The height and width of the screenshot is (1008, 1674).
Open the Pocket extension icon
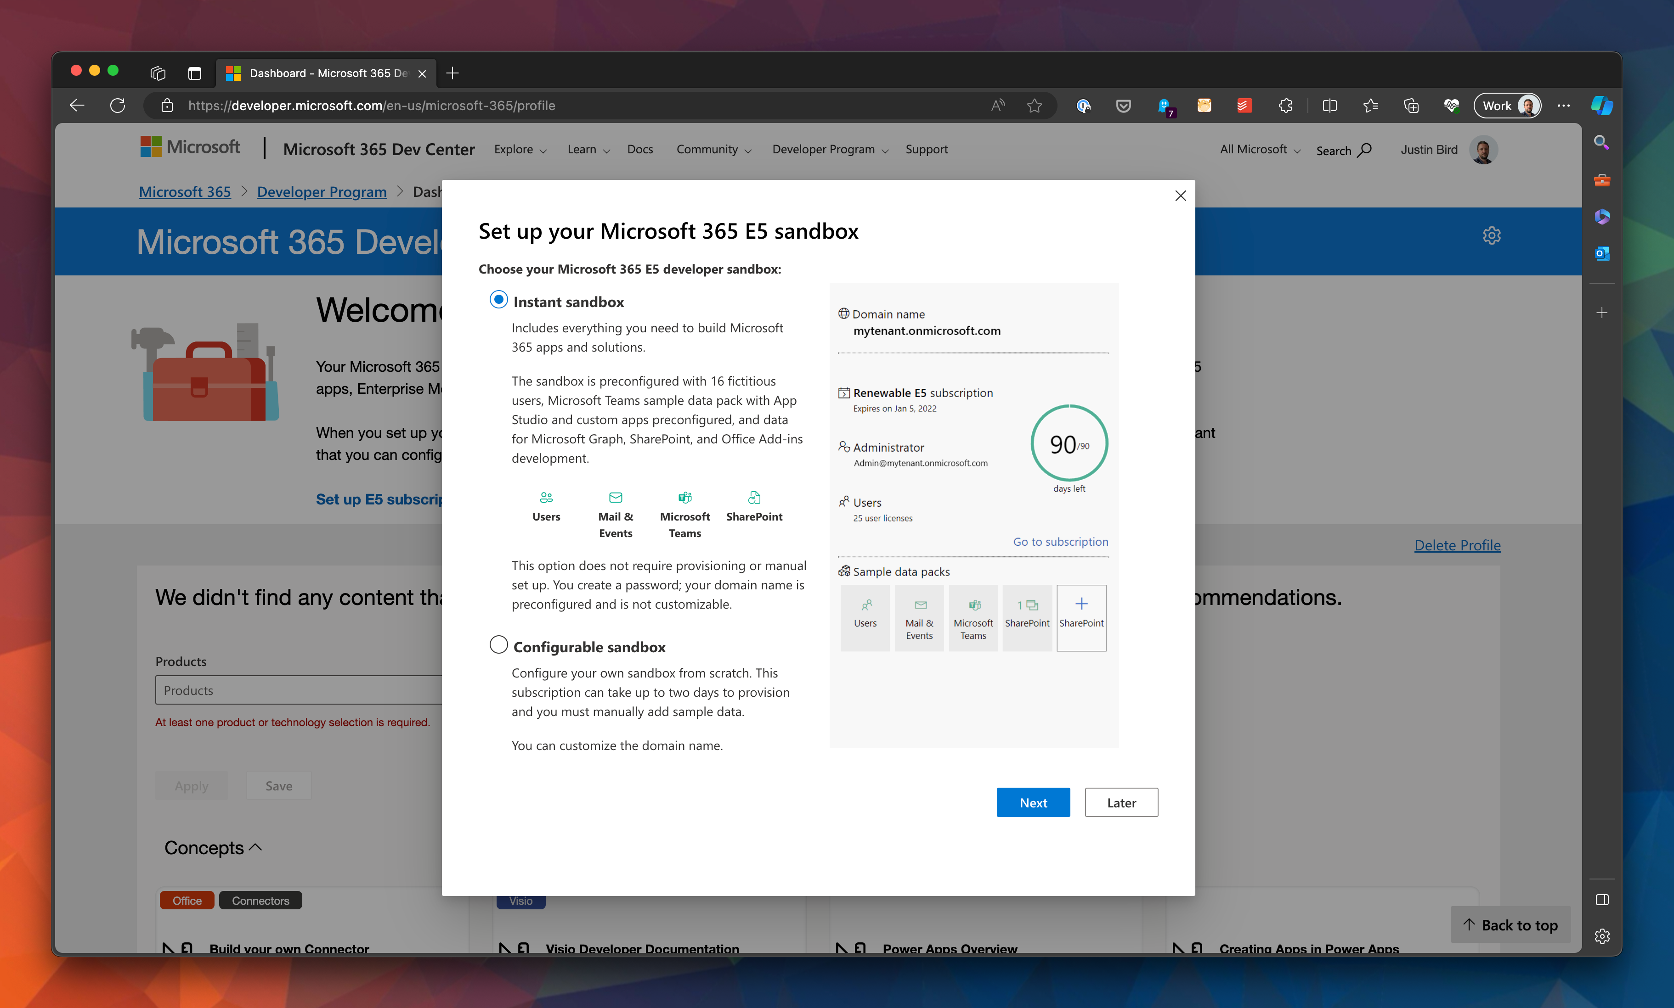click(x=1124, y=105)
